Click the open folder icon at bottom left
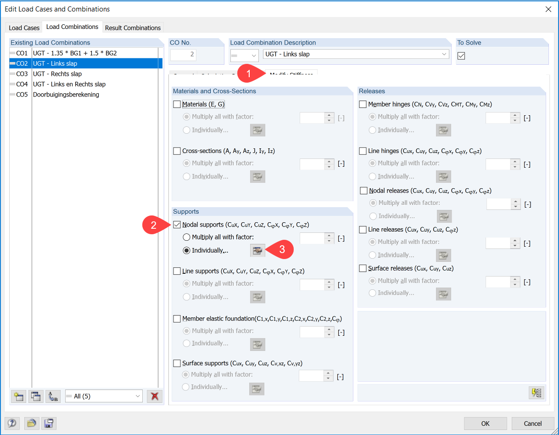 point(31,423)
